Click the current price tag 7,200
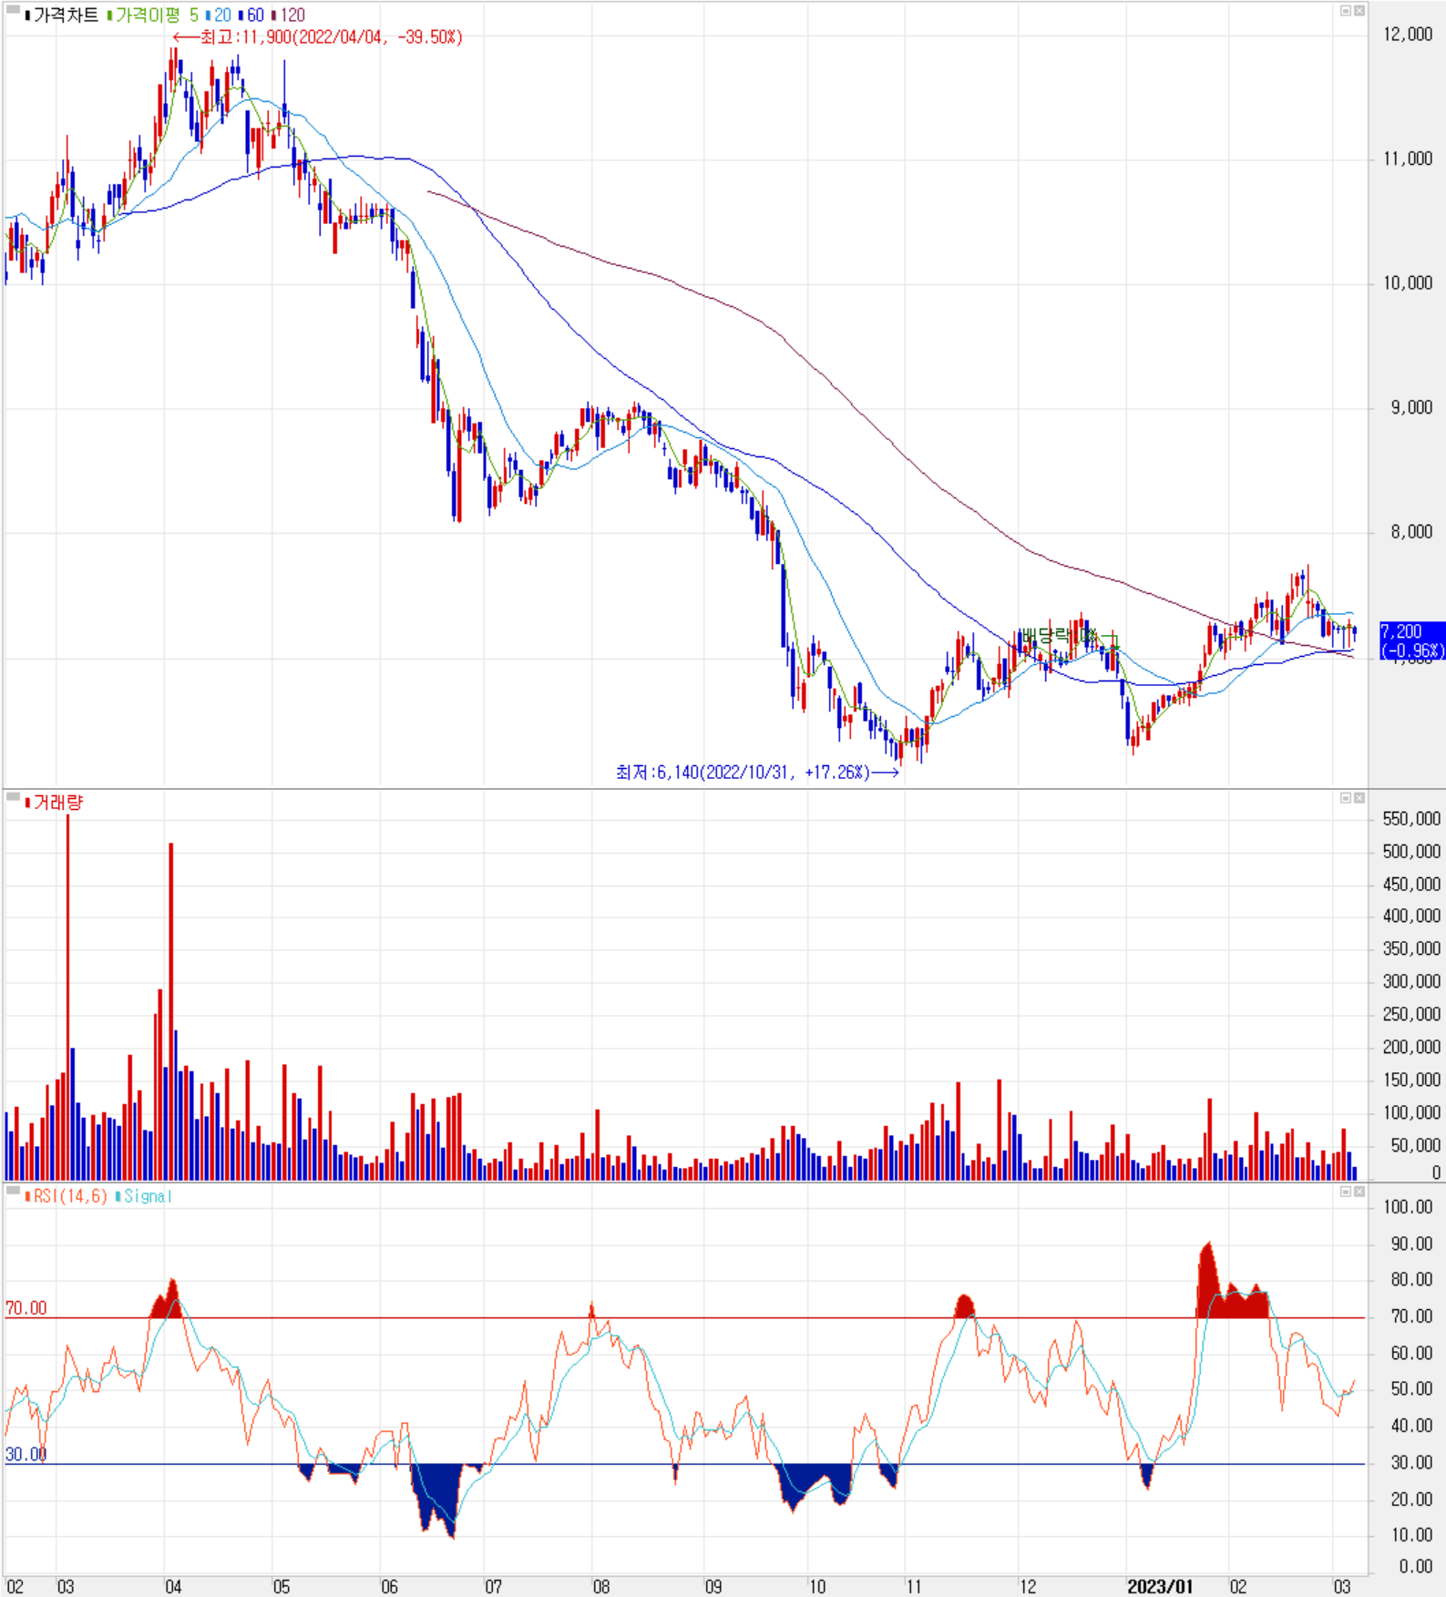Image resolution: width=1446 pixels, height=1597 pixels. click(1412, 640)
